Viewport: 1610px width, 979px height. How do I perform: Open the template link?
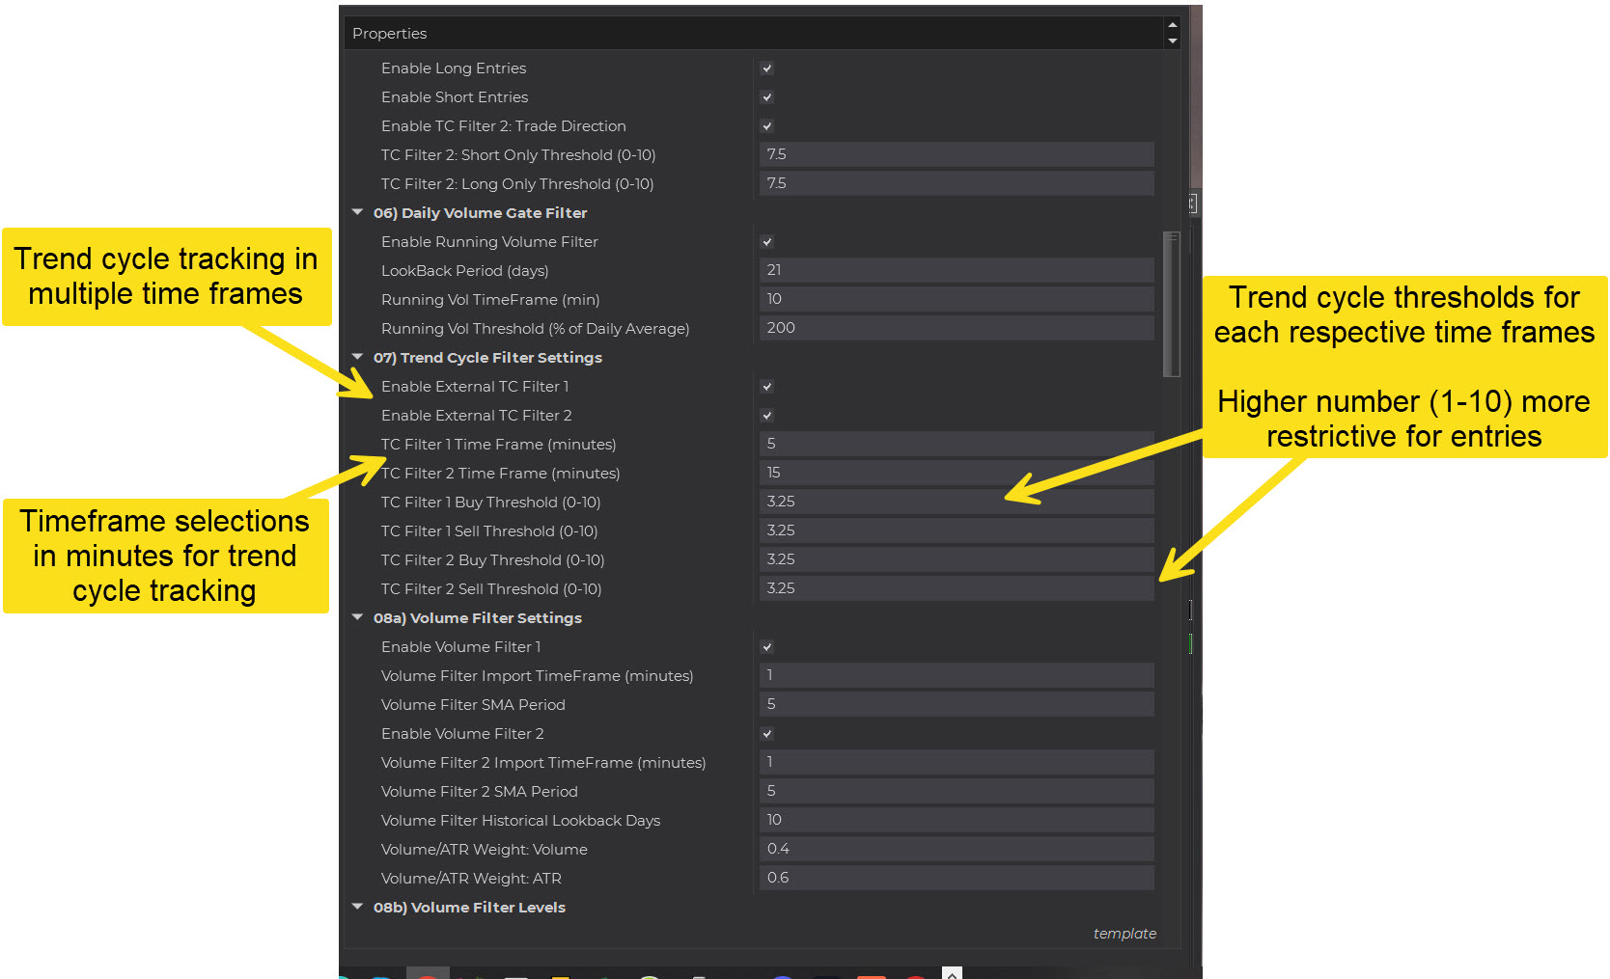tap(1124, 934)
